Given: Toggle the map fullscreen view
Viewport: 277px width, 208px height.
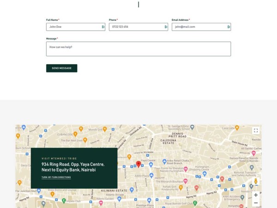Looking at the screenshot, I should 256,130.
